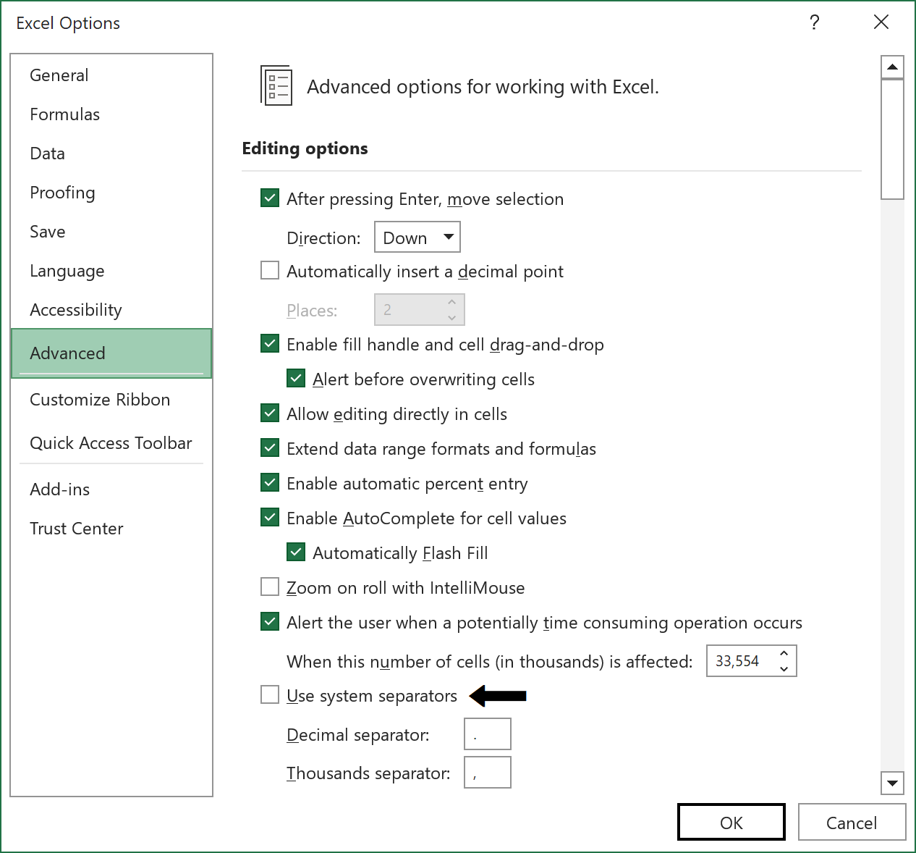Screen dimensions: 916x853
Task: Click the vertical scrollbar thumb
Action: tap(893, 138)
